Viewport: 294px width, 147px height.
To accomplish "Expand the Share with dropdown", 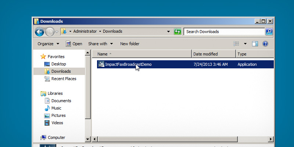I will coord(100,44).
